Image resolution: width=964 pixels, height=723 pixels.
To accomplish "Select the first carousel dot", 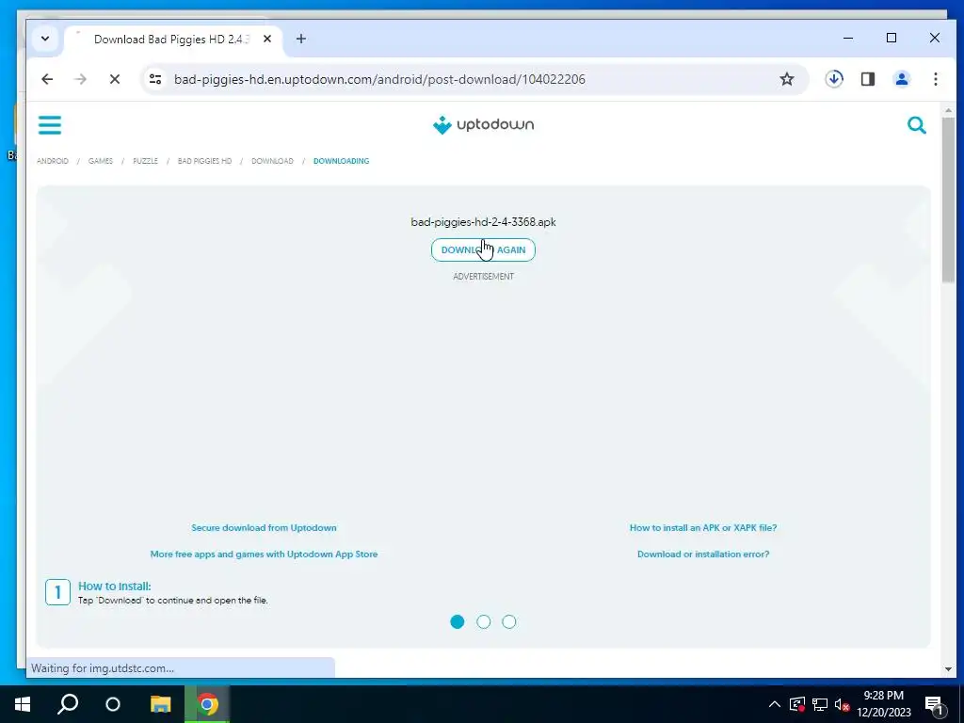I will tap(458, 621).
